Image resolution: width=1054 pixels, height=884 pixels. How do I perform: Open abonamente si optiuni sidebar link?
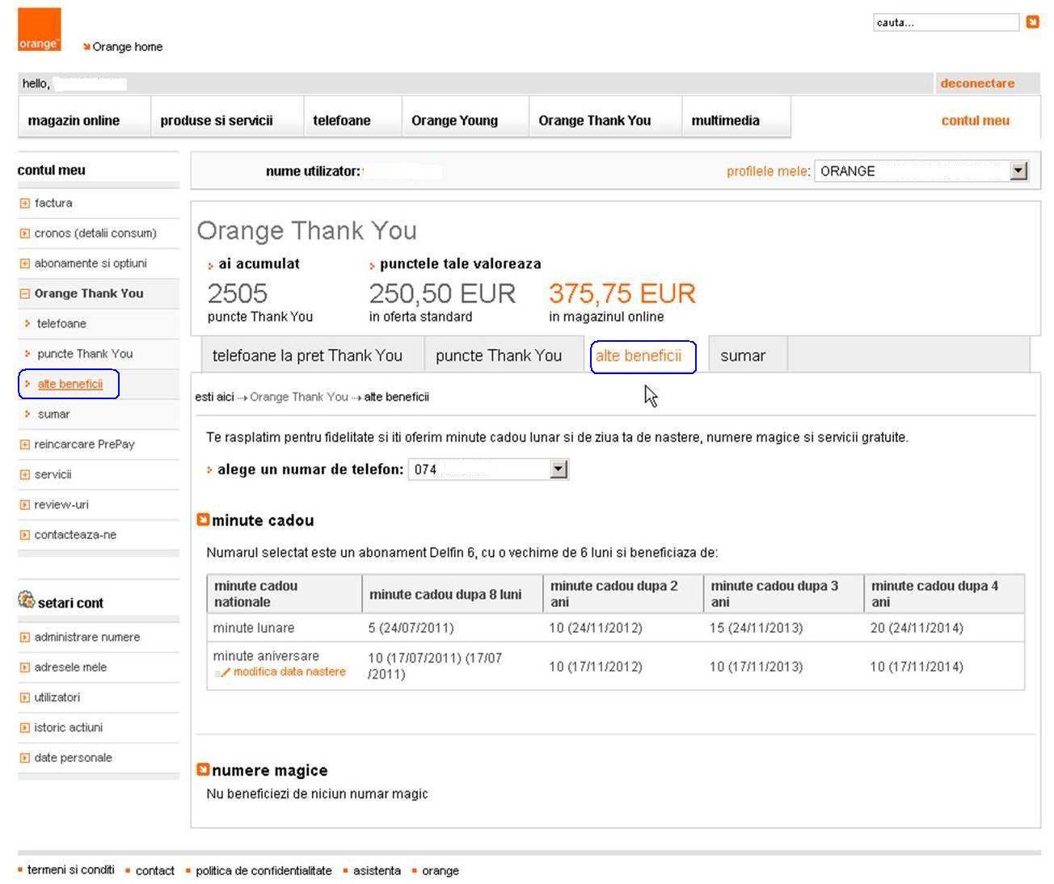pyautogui.click(x=91, y=263)
